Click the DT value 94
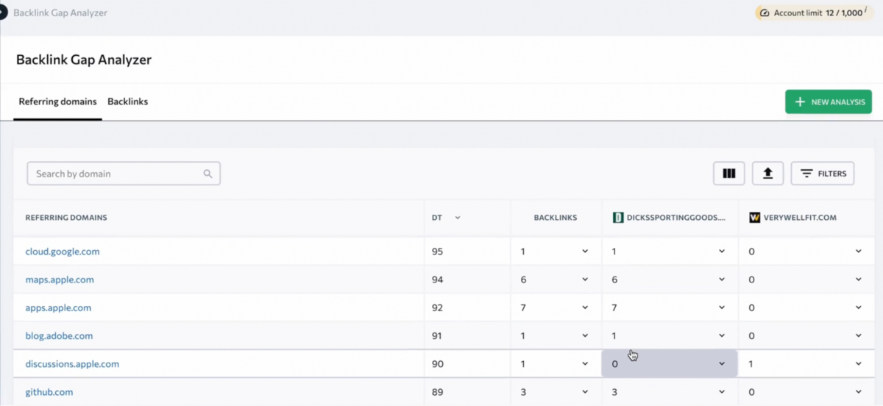Viewport: 883px width, 406px height. coord(437,279)
